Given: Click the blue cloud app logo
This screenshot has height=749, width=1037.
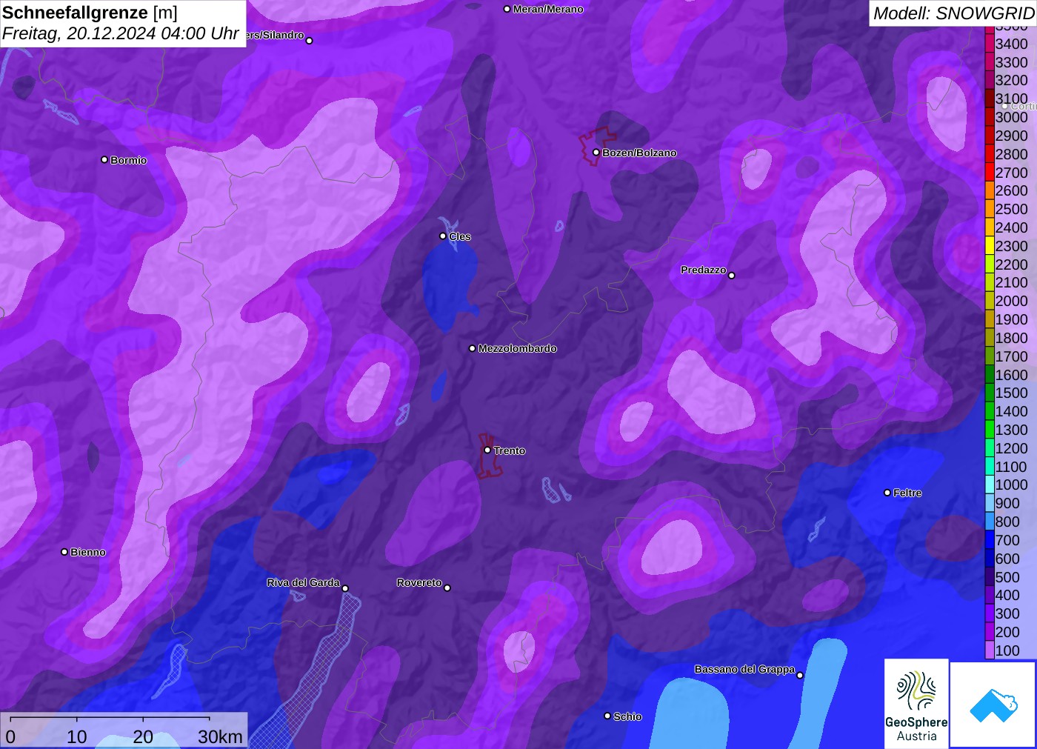Looking at the screenshot, I should pos(993,705).
